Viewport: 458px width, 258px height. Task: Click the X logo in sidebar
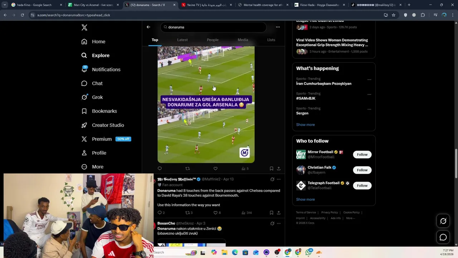coord(84,28)
